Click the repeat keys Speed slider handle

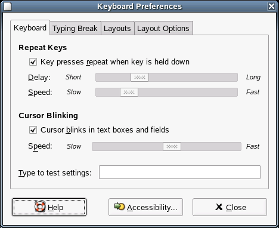pos(129,93)
